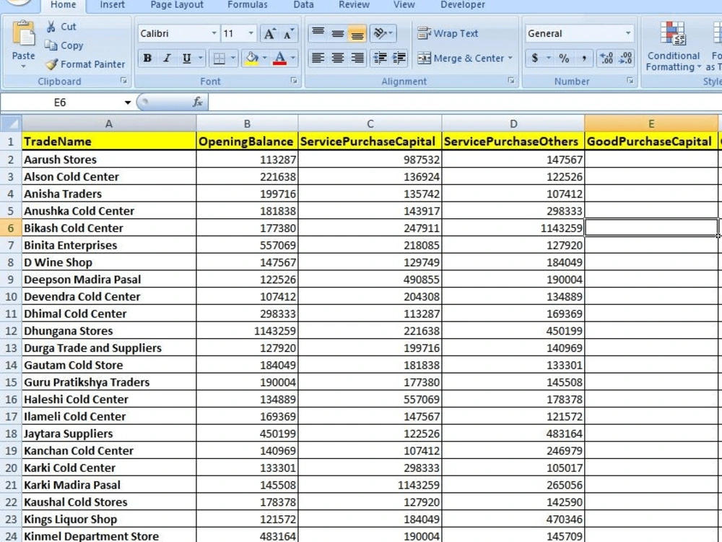Set top vertical alignment

pyautogui.click(x=318, y=33)
